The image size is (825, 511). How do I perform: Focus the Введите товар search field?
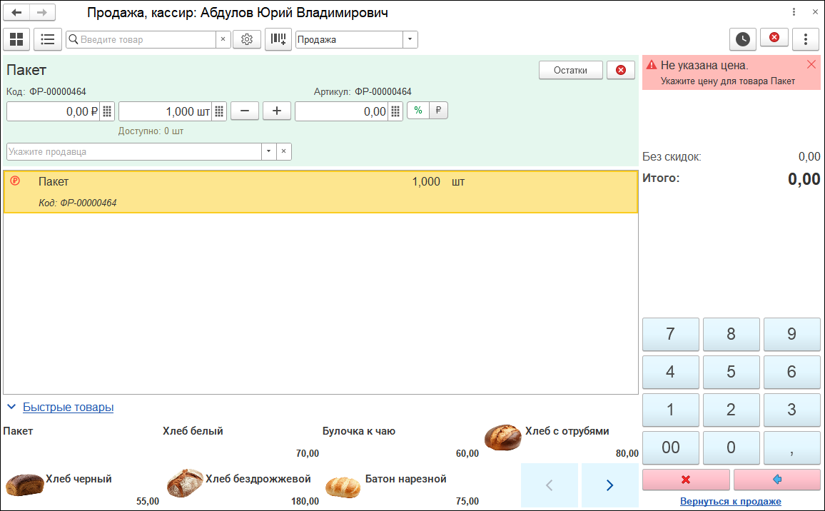click(x=141, y=39)
